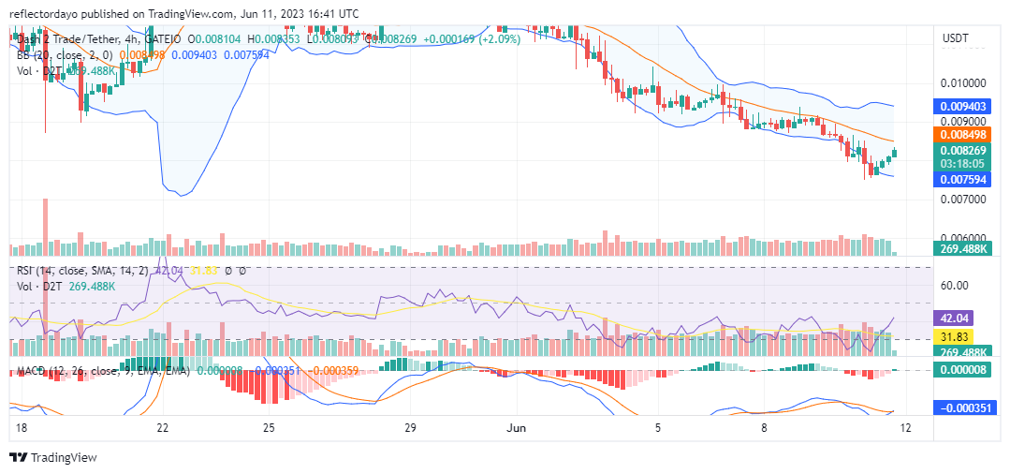This screenshot has height=474, width=1010.
Task: Click the orange 0.008498 value in BB legend
Action: (142, 55)
